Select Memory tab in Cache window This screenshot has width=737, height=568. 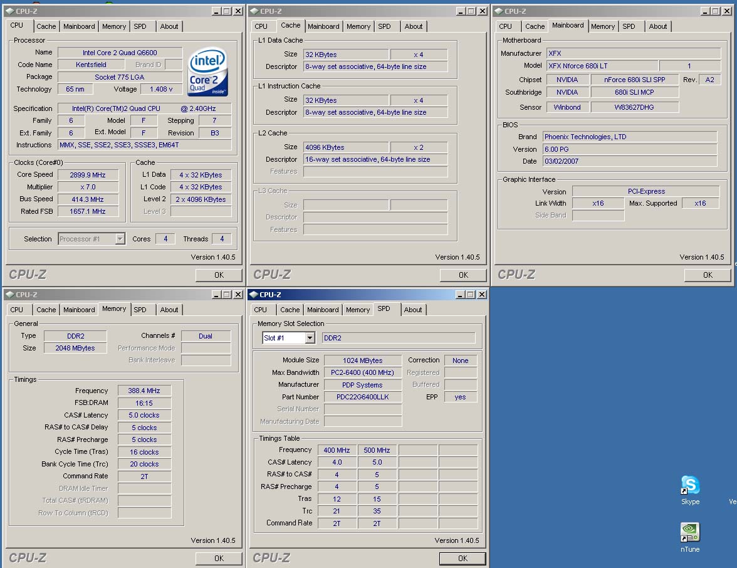358,26
